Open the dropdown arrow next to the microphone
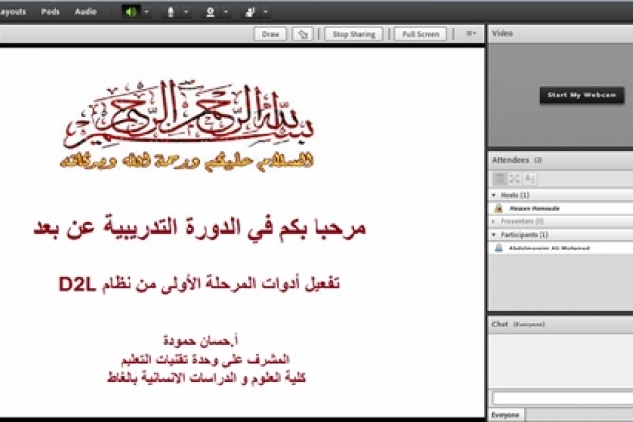633x422 pixels. click(x=186, y=12)
